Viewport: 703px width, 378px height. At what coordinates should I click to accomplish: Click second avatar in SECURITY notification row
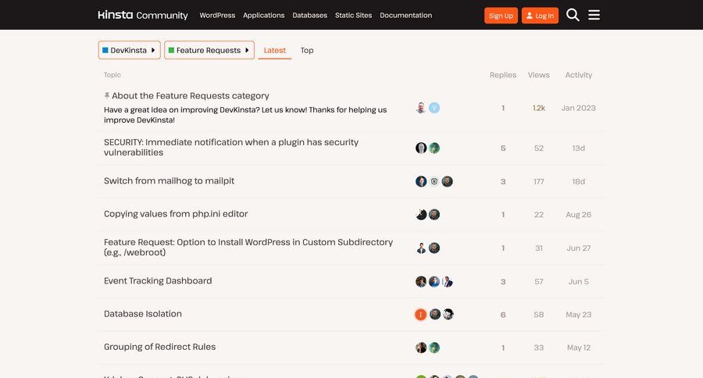434,148
